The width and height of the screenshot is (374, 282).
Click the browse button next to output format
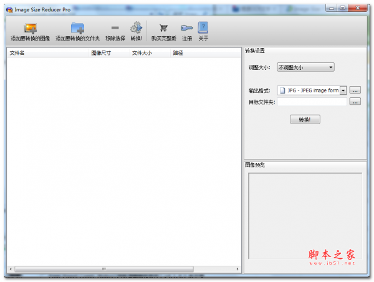[355, 90]
